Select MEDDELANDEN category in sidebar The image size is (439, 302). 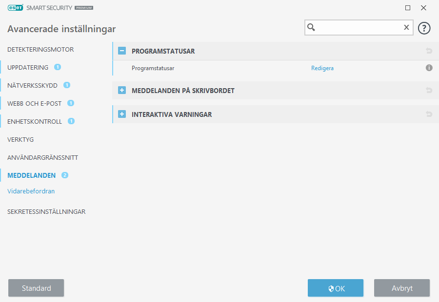click(x=31, y=175)
